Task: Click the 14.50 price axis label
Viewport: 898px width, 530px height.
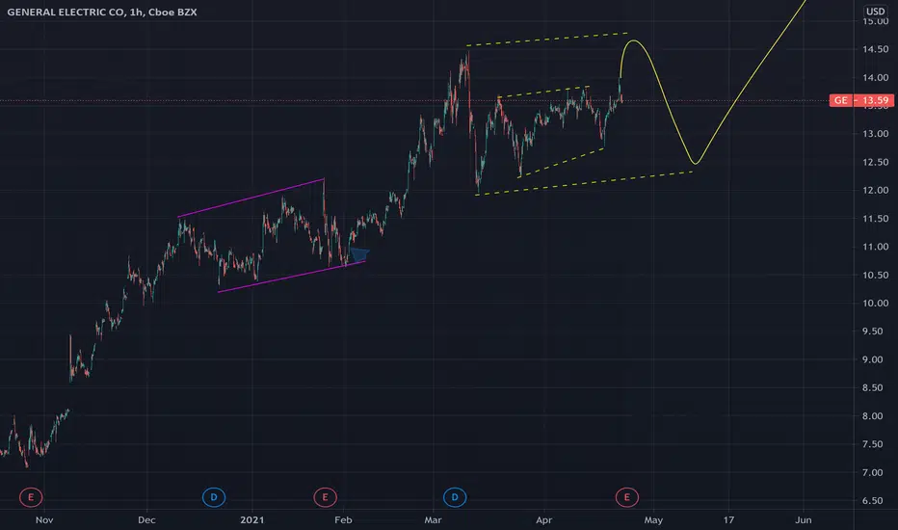Action: [876, 49]
